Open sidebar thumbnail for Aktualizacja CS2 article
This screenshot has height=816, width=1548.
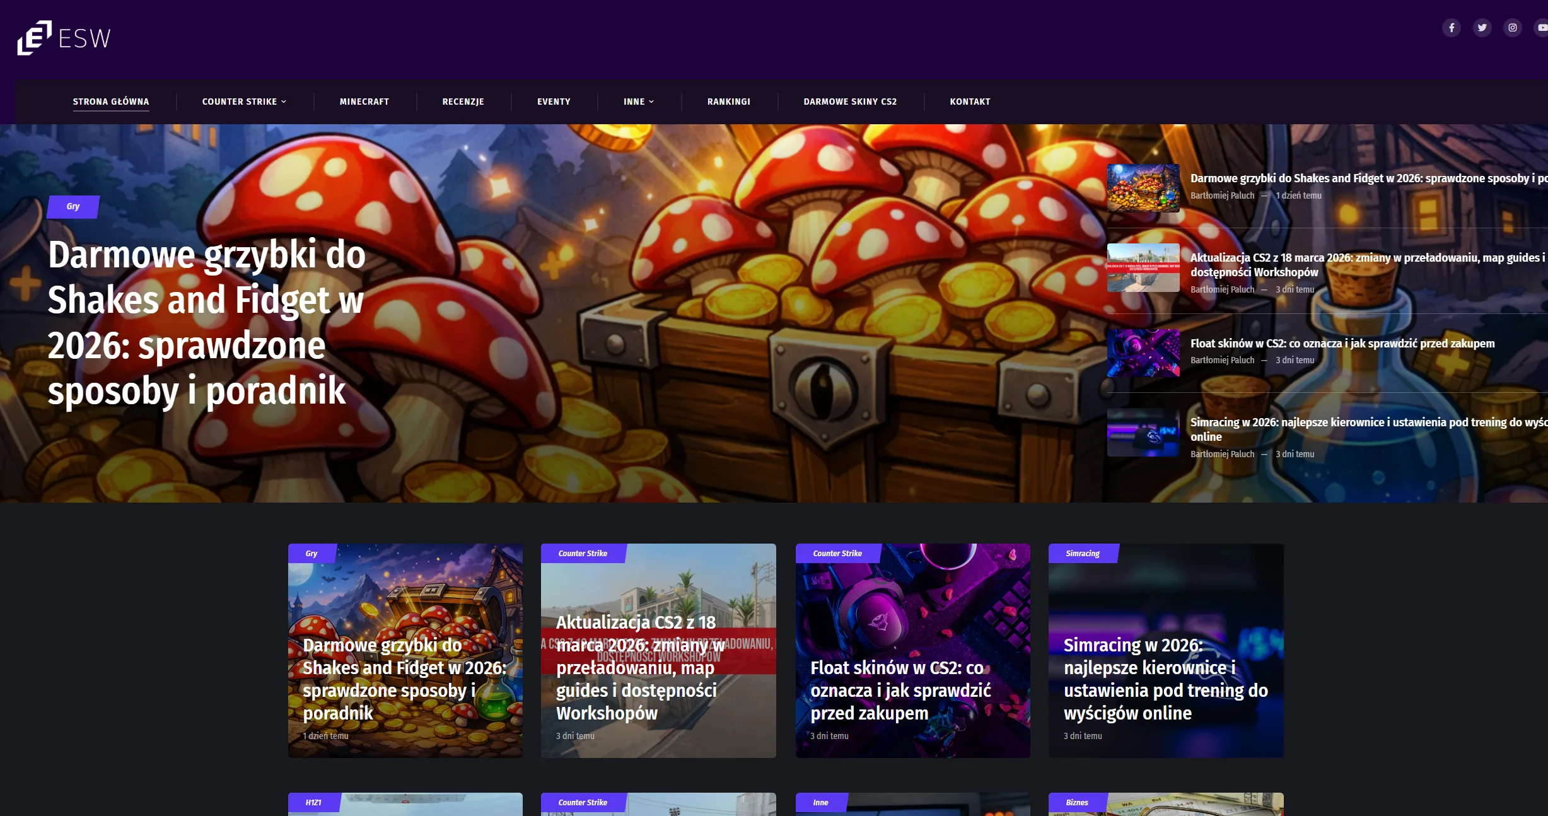(x=1143, y=267)
